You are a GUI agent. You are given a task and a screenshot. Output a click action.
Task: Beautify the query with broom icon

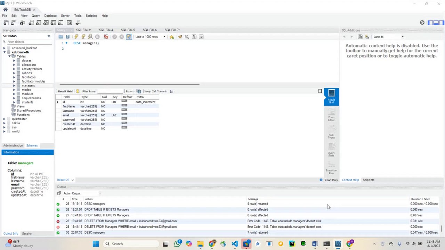click(x=180, y=37)
